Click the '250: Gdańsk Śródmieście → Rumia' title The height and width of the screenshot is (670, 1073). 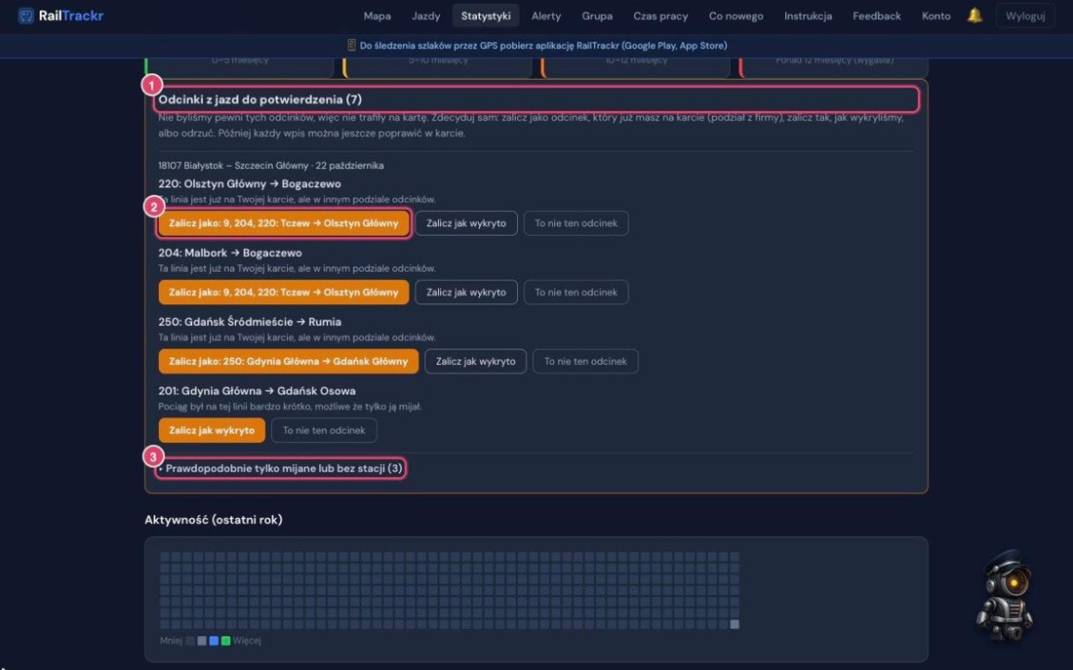point(250,322)
